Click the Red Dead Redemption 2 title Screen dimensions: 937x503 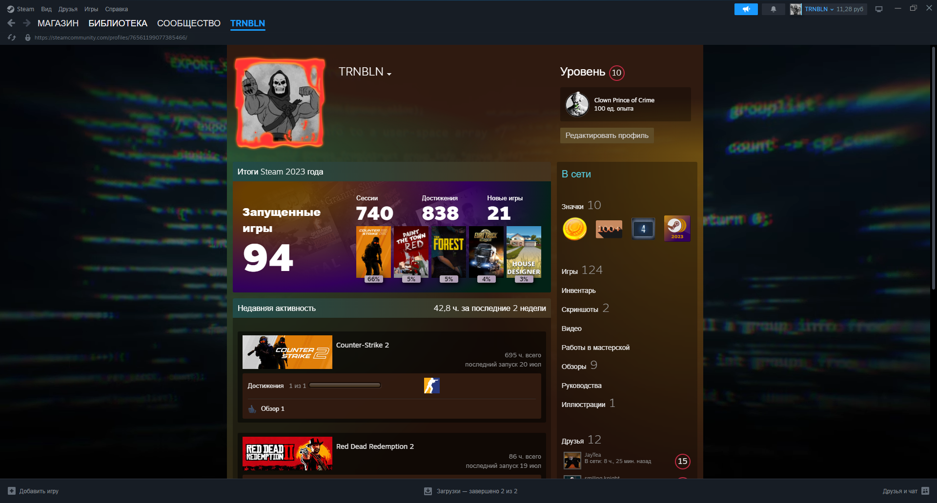375,446
